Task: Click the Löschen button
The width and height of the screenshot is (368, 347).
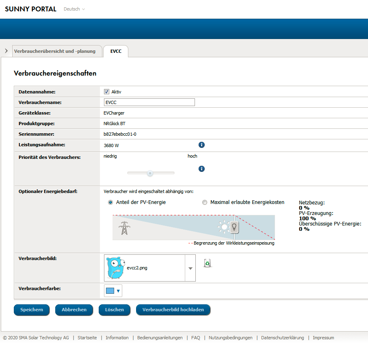Action: (x=115, y=310)
